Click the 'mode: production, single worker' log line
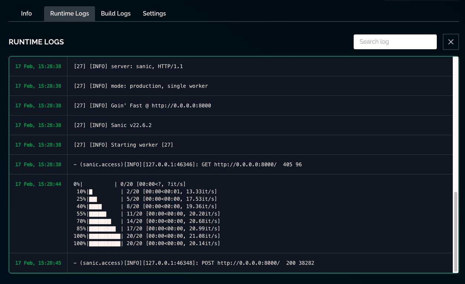This screenshot has width=465, height=284. pyautogui.click(x=141, y=86)
